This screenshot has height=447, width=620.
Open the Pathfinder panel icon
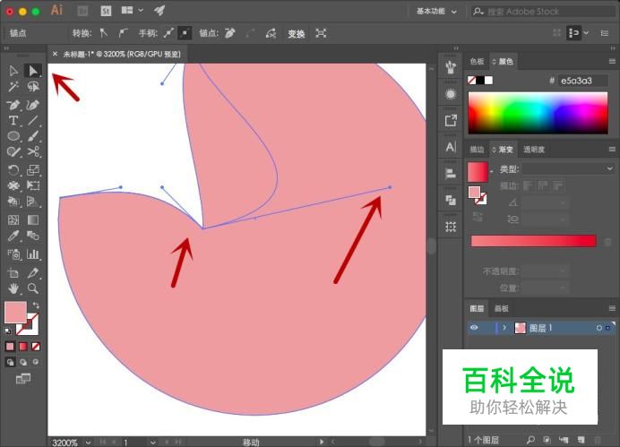(451, 200)
